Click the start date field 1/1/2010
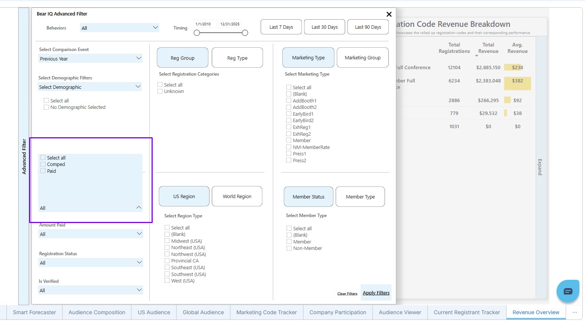The width and height of the screenshot is (585, 321). 203,24
